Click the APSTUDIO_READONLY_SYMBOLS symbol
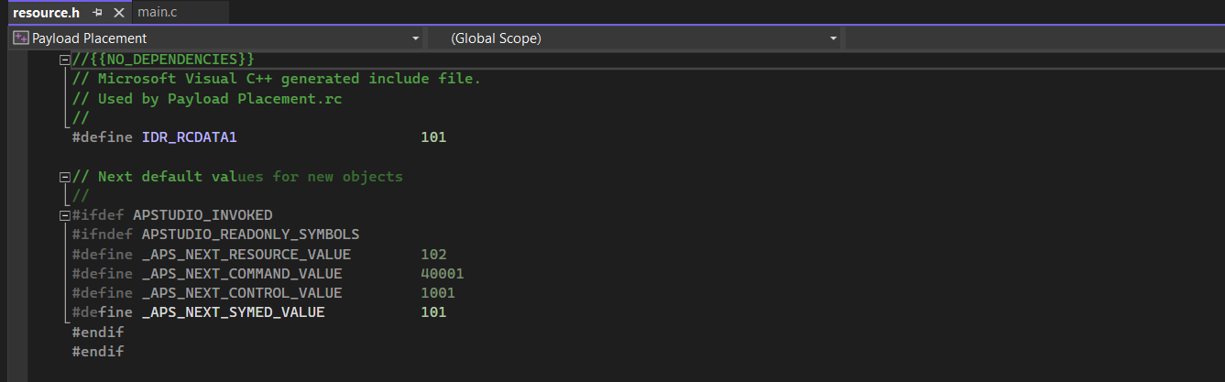Image resolution: width=1225 pixels, height=382 pixels. point(250,235)
